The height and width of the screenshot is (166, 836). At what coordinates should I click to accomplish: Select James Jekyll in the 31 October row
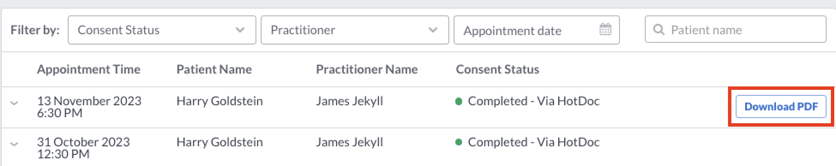tap(349, 142)
